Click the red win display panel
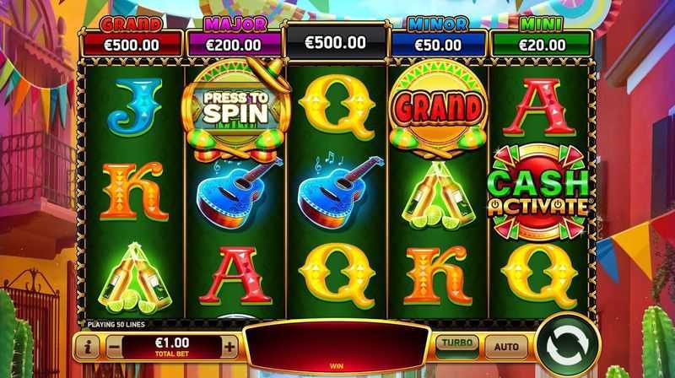 pyautogui.click(x=336, y=348)
